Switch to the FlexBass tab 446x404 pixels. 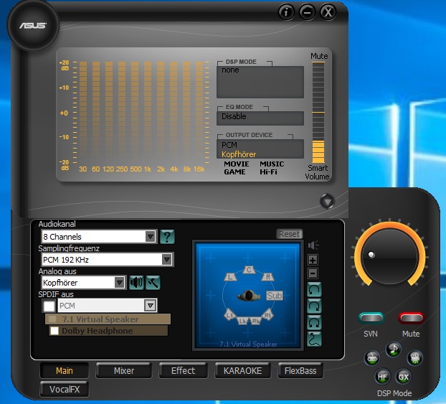pyautogui.click(x=300, y=371)
